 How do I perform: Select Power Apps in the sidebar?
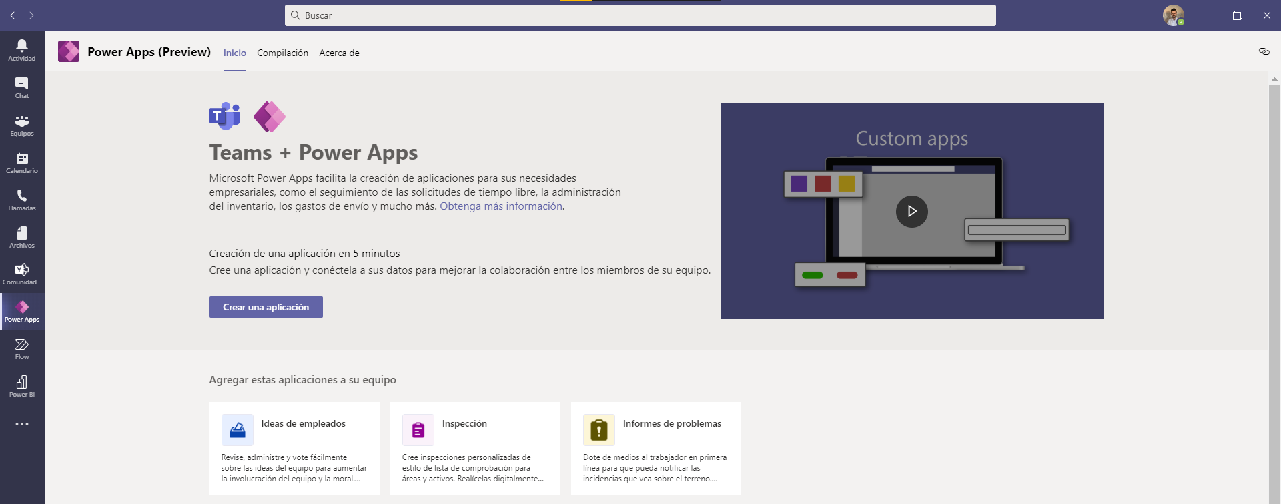22,311
